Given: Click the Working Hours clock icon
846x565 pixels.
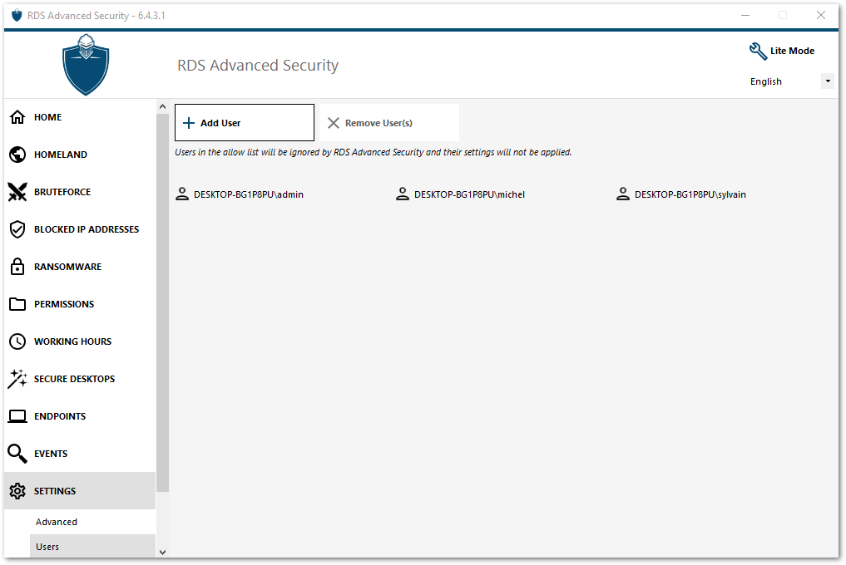Looking at the screenshot, I should pyautogui.click(x=17, y=341).
